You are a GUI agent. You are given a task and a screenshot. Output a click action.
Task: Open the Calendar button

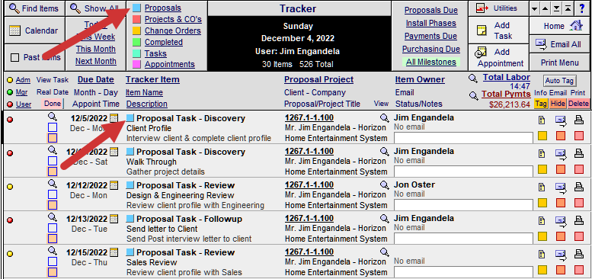pos(34,30)
